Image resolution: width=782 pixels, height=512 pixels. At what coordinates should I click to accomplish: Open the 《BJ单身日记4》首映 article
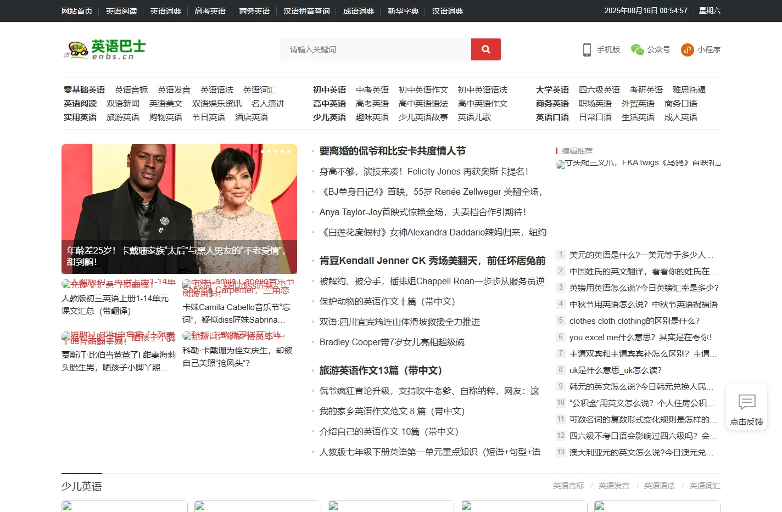(432, 192)
